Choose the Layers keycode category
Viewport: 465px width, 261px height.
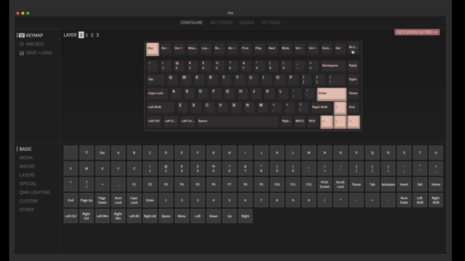pos(27,175)
